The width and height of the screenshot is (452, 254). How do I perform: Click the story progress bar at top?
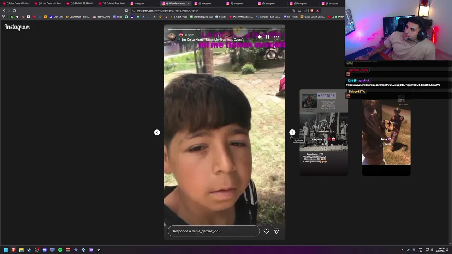225,30
